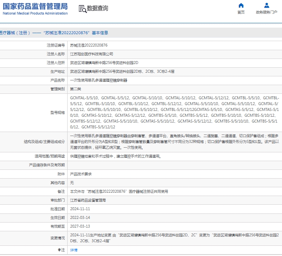Open the 详情 link
Screen dimensions: 282x256
click(x=74, y=250)
